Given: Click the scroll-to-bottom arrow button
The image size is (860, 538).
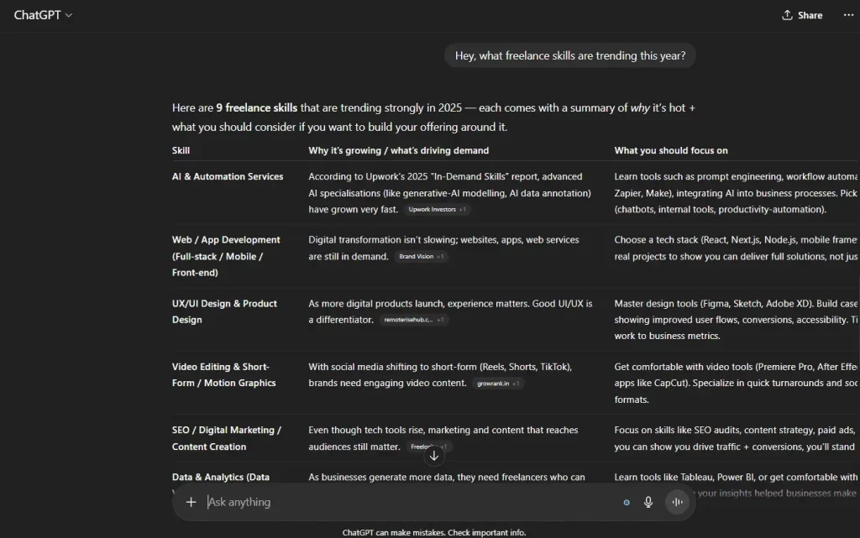Looking at the screenshot, I should (434, 456).
